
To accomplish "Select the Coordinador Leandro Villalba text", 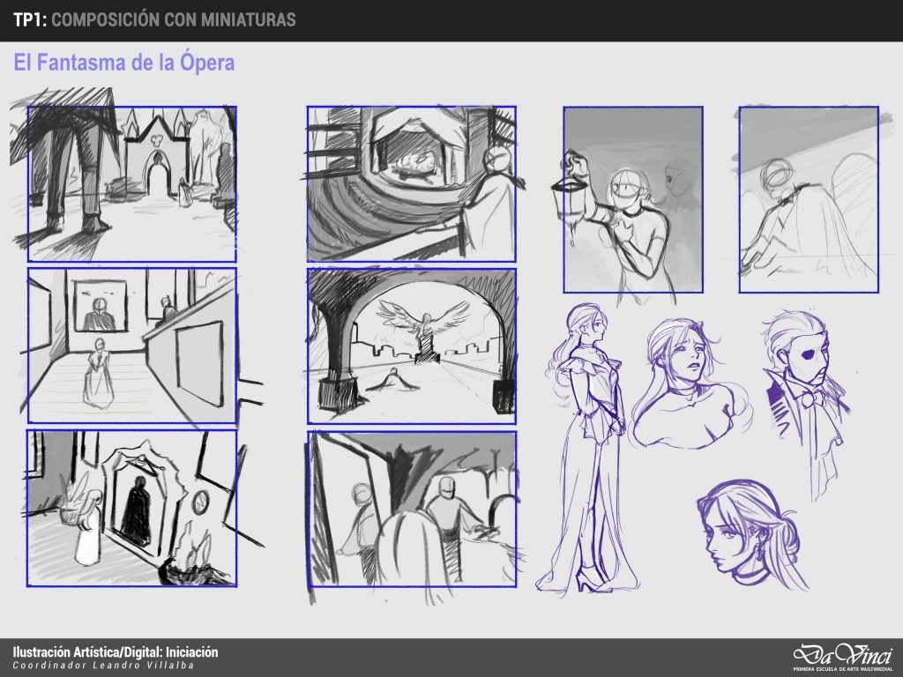I will [102, 665].
